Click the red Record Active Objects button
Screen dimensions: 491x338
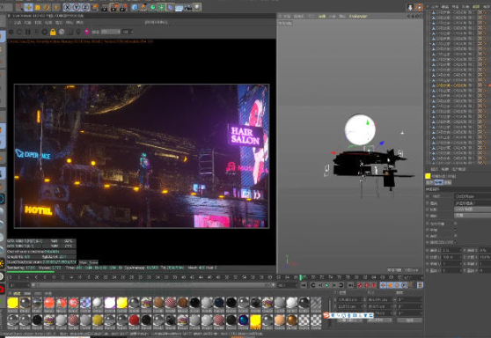click(360, 285)
